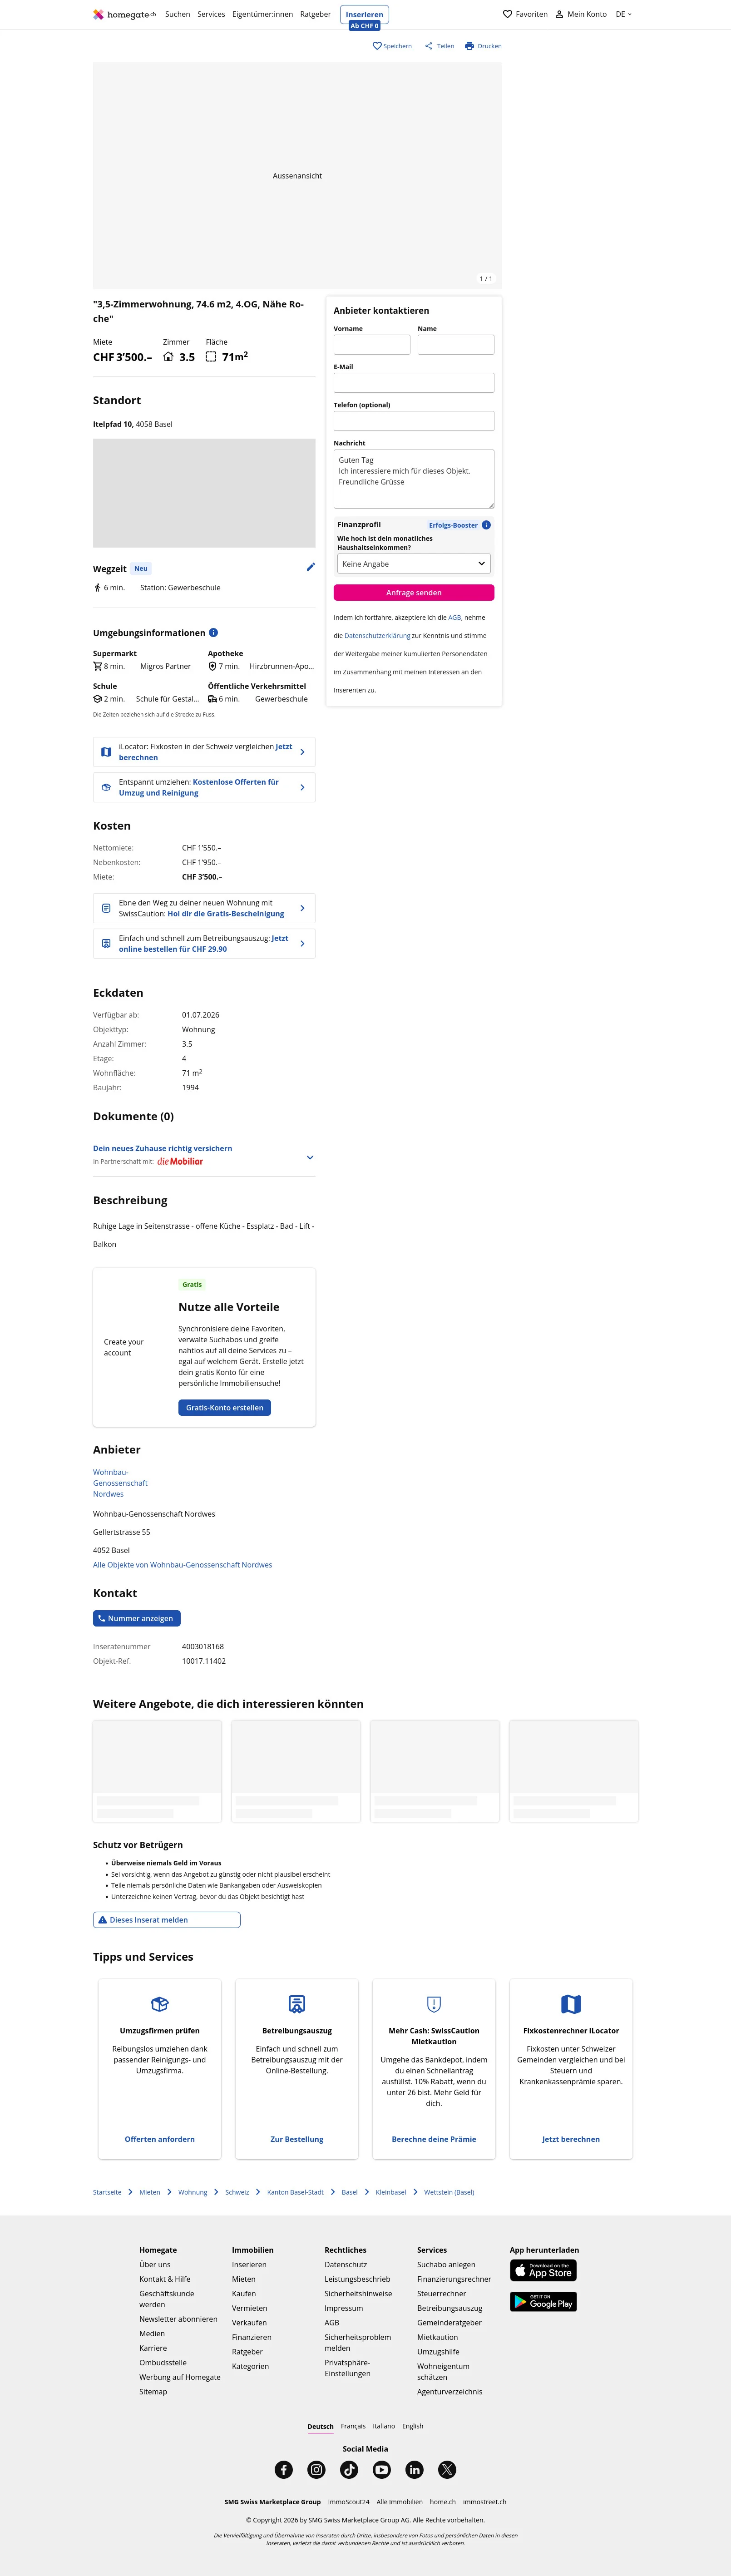Open the Ratgeber menu item
The image size is (731, 2576).
tap(315, 14)
